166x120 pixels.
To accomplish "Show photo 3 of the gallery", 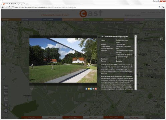I will [34, 89].
